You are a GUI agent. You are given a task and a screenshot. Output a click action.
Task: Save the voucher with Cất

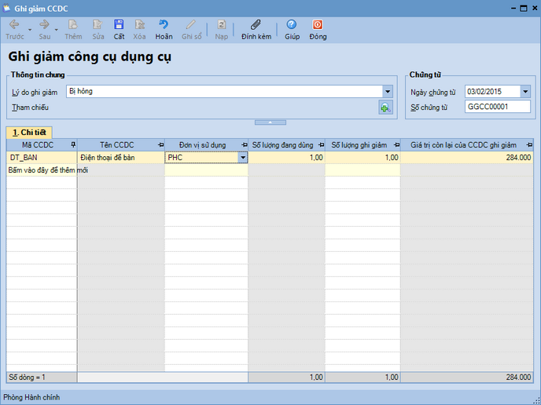(x=119, y=30)
